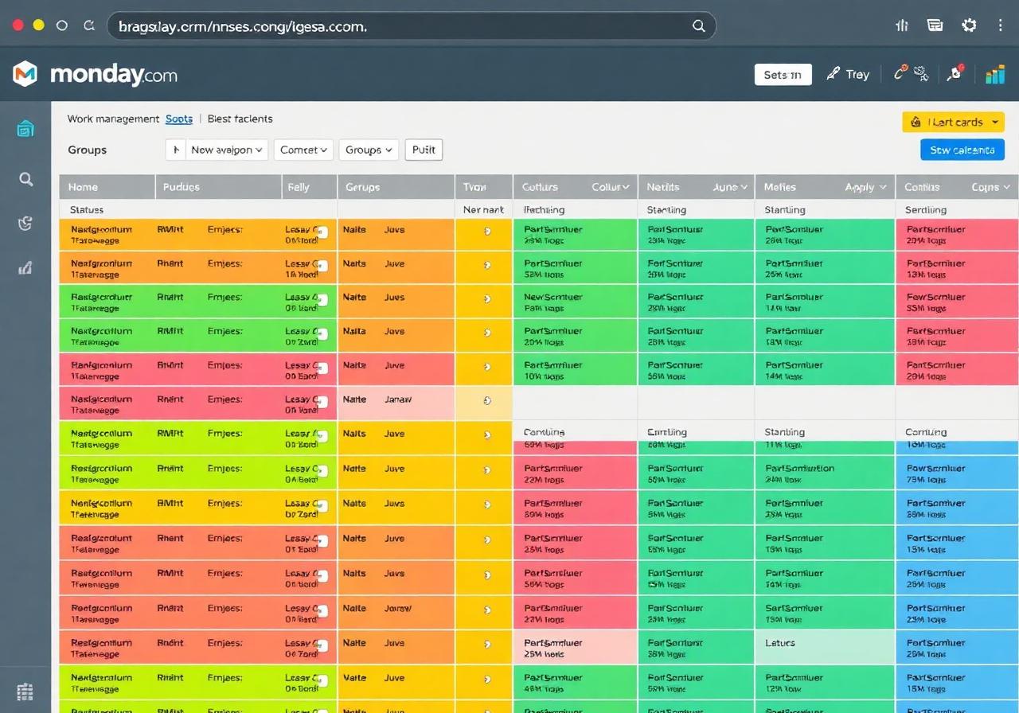Tick the checkbox in the Latues row

(322, 645)
